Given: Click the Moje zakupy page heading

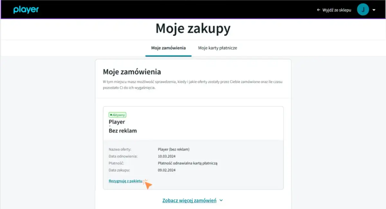Looking at the screenshot, I should tap(193, 29).
